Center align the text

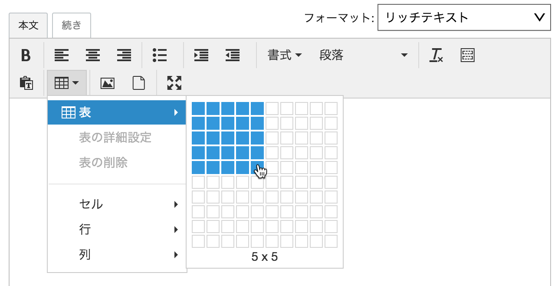tap(93, 55)
